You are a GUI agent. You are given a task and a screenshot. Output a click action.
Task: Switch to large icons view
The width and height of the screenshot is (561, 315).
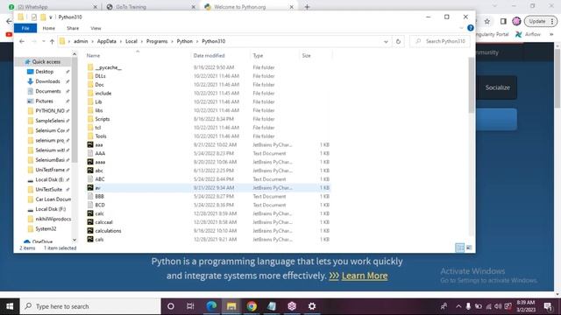tap(469, 248)
